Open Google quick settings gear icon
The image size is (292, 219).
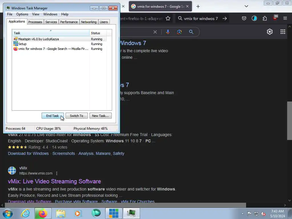click(x=270, y=32)
